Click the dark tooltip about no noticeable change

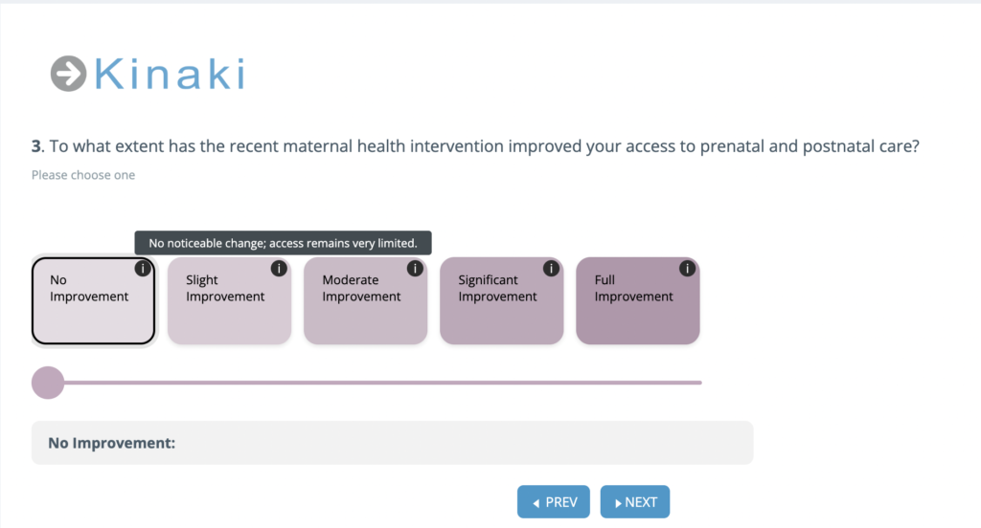tap(283, 243)
